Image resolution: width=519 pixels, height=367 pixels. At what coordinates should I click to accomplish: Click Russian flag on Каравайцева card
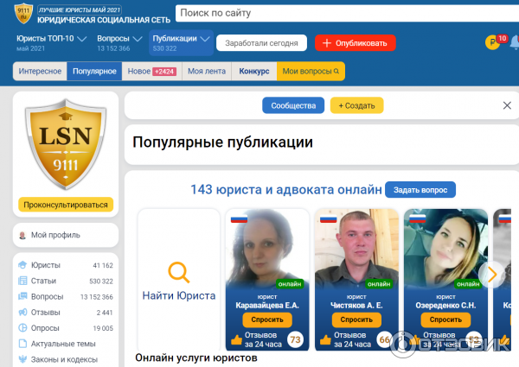click(x=239, y=218)
